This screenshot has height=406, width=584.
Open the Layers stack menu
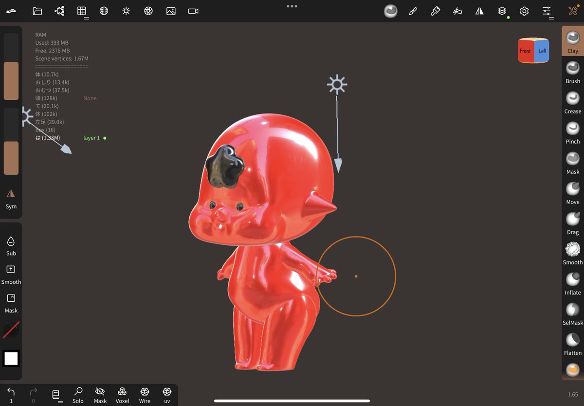[x=502, y=11]
